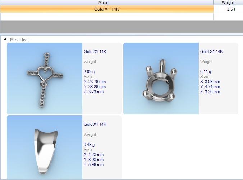
Task: Click the 0.48 g weight value
Action: pos(90,145)
